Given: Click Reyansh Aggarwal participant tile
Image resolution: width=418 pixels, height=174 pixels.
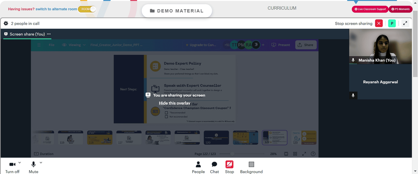Looking at the screenshot, I should pos(380,82).
